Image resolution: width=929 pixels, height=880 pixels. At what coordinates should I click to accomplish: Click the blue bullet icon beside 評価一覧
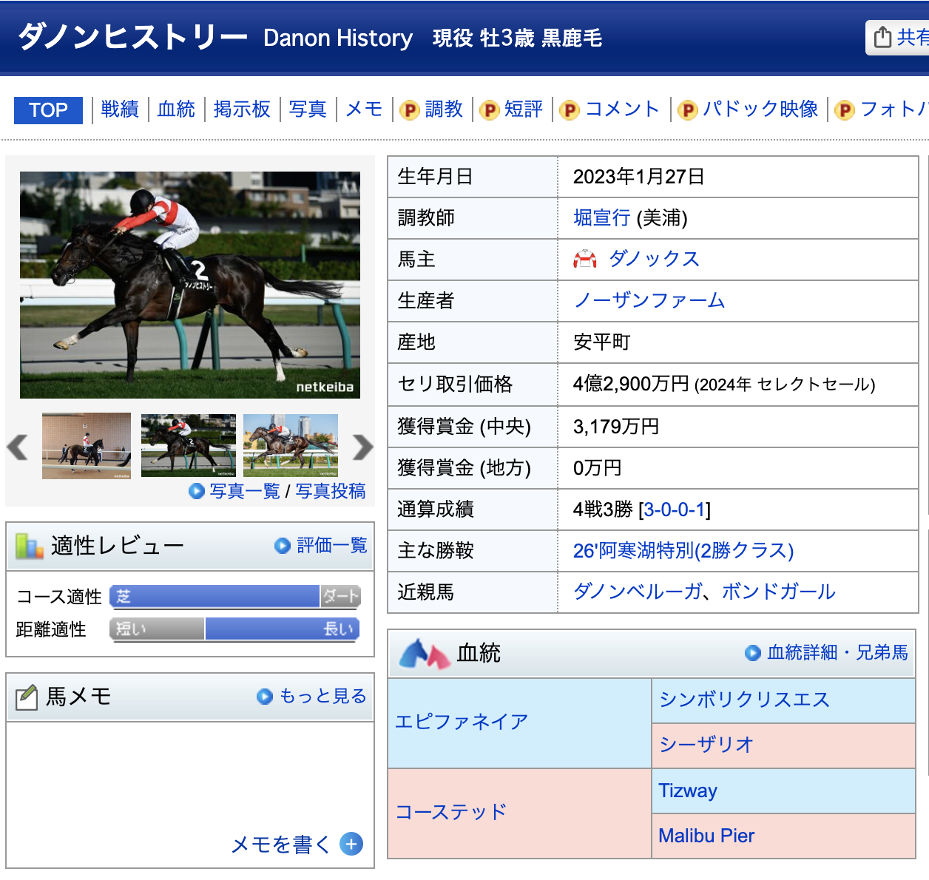[x=282, y=546]
